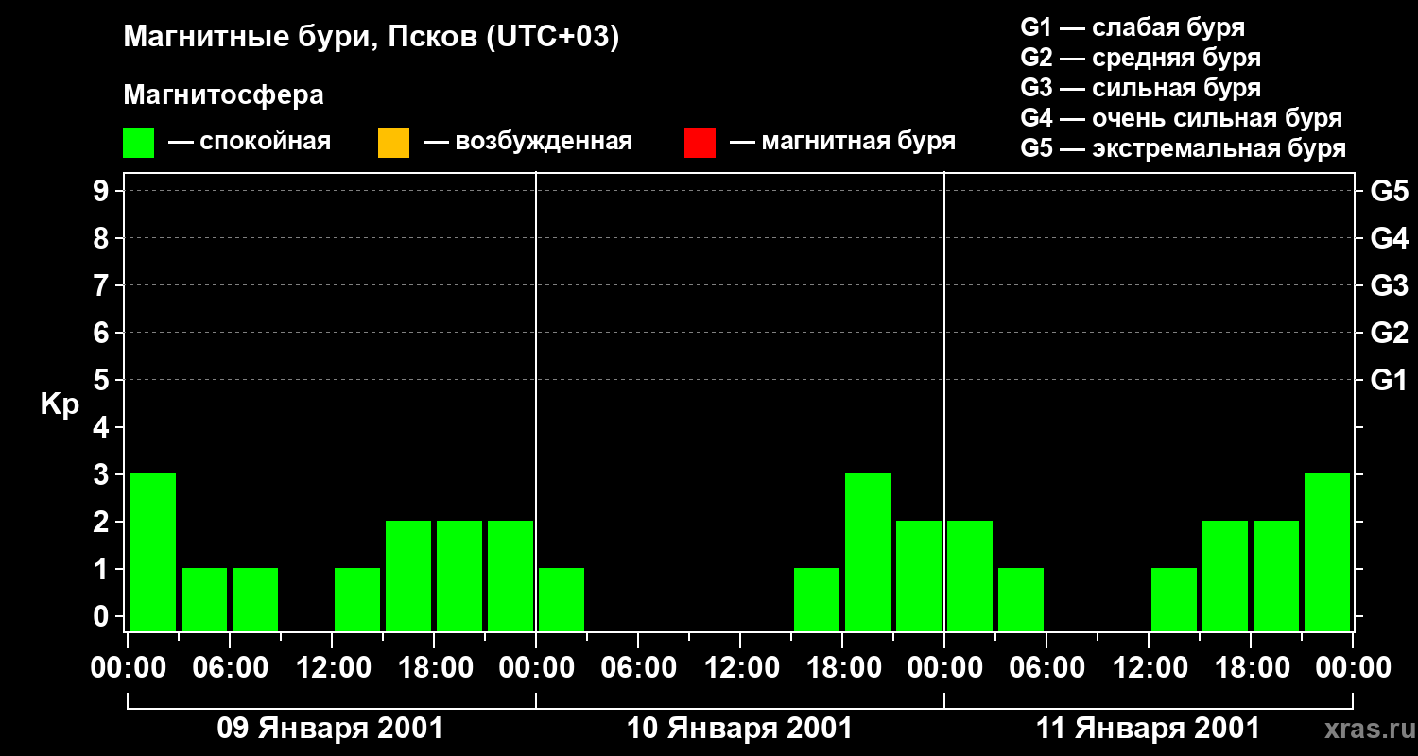This screenshot has height=756, width=1418.
Task: Click the 10 Января 2001 date label
Action: [x=739, y=729]
